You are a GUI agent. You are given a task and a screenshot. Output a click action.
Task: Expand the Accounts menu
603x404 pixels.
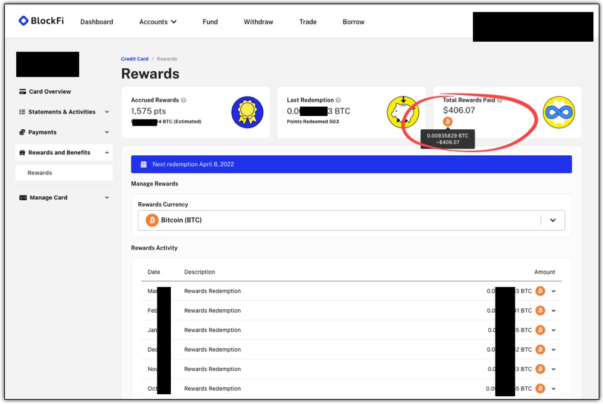pos(158,22)
